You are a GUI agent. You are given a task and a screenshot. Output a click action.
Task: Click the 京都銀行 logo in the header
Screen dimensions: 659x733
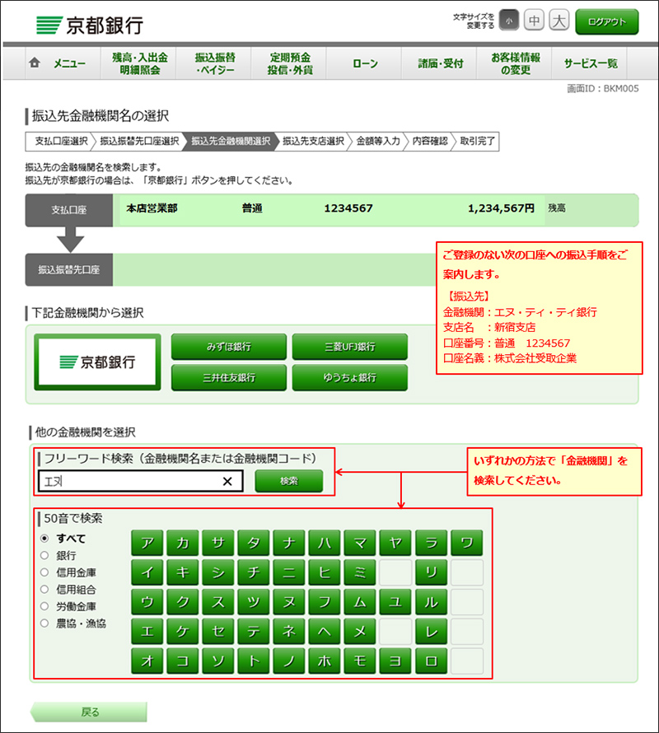[90, 25]
